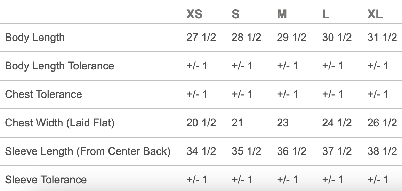Screen dimensions: 402x191
Task: Click the XS body length value 27 1/2
Action: 201,38
